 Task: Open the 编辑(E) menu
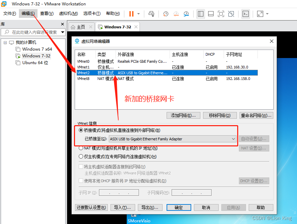(28, 13)
